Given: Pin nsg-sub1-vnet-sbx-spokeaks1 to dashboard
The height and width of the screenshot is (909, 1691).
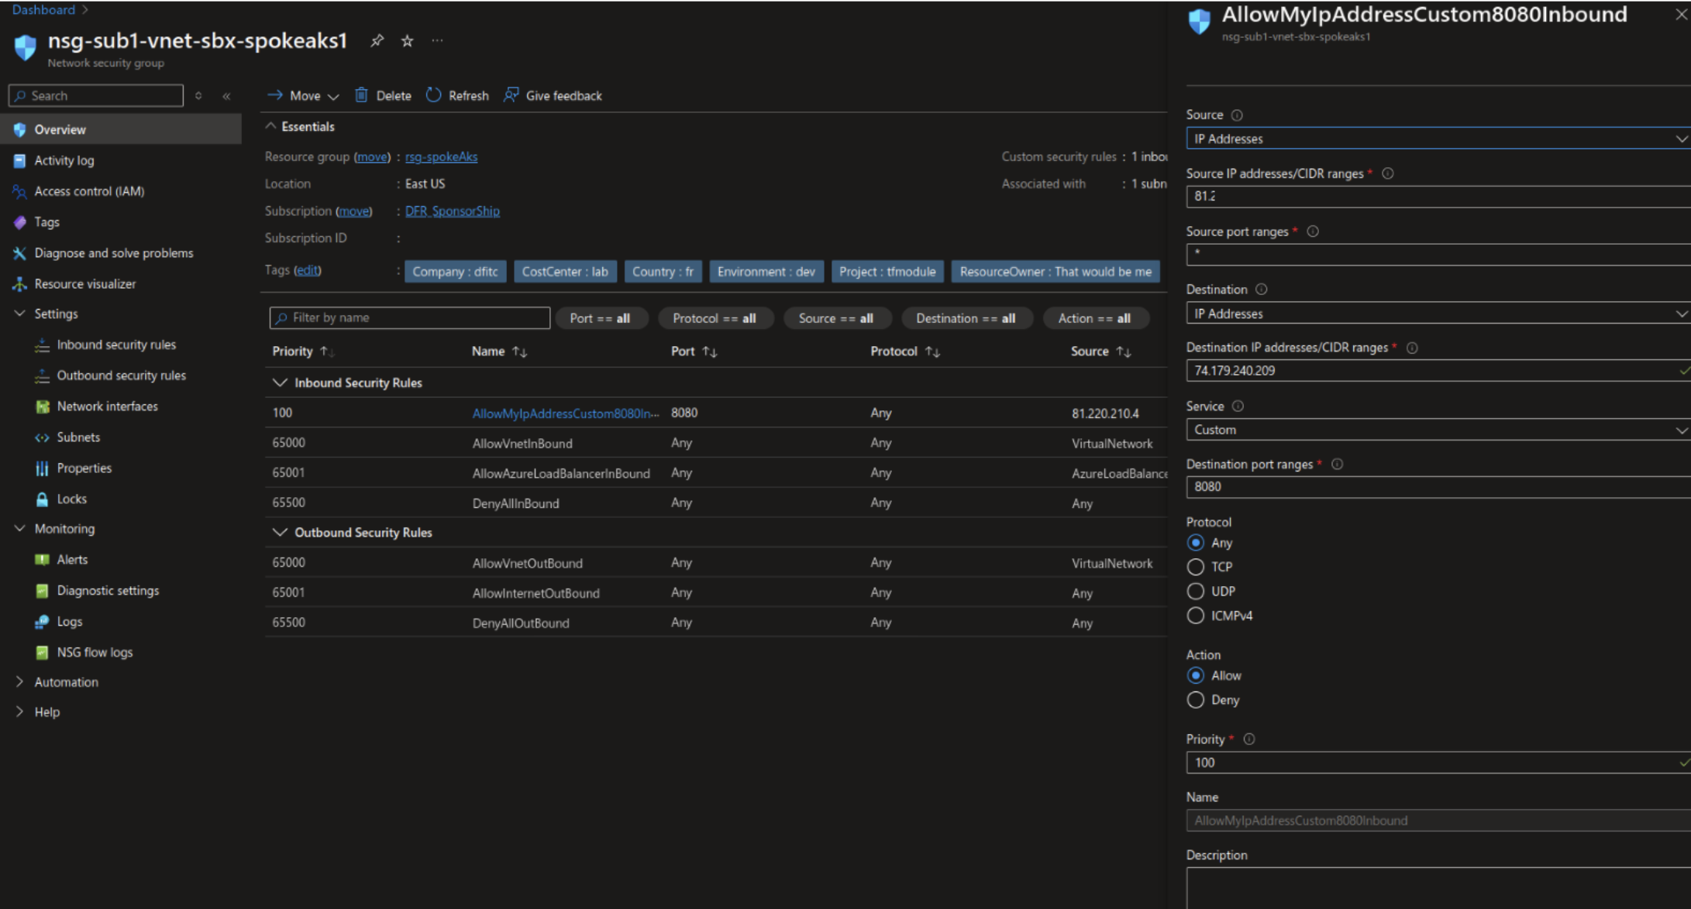Looking at the screenshot, I should coord(377,41).
